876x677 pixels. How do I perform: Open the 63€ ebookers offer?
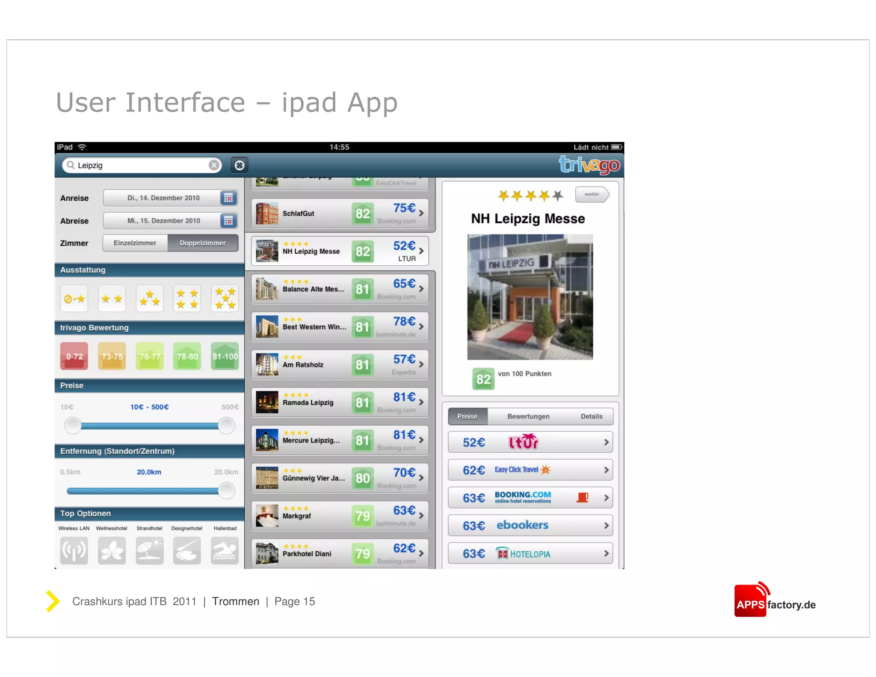530,526
